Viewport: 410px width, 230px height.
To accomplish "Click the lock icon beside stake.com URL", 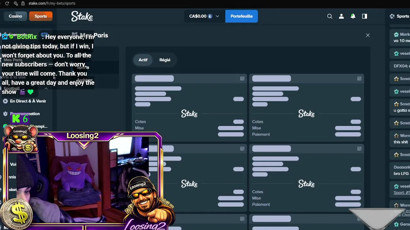I will coord(23,3).
